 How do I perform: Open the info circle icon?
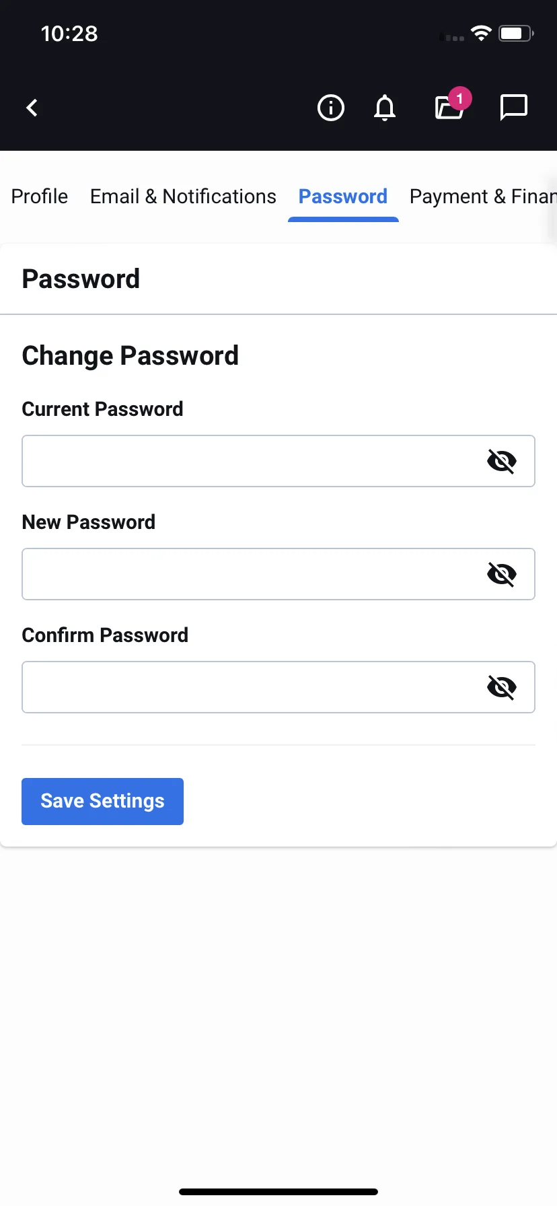point(330,108)
